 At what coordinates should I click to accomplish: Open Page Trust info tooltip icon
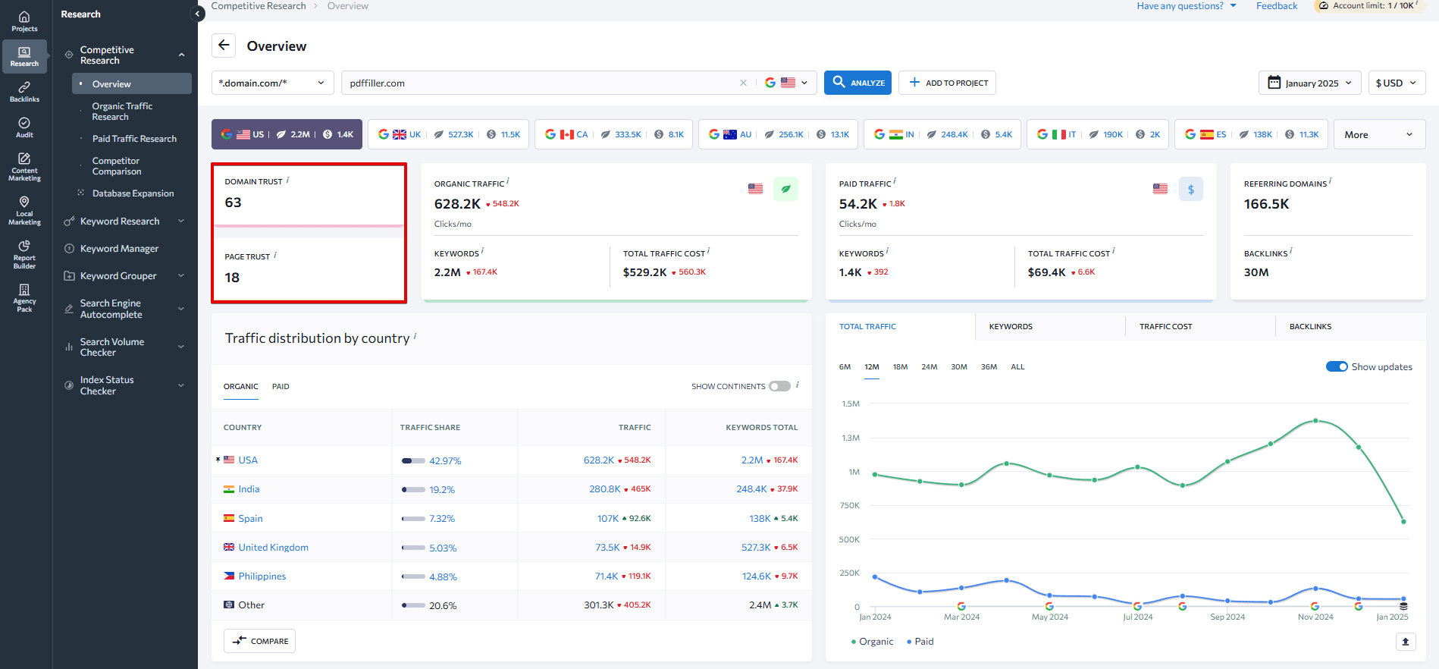(x=275, y=255)
